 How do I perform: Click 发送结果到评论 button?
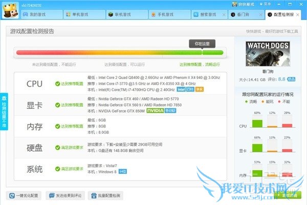tap(65, 196)
